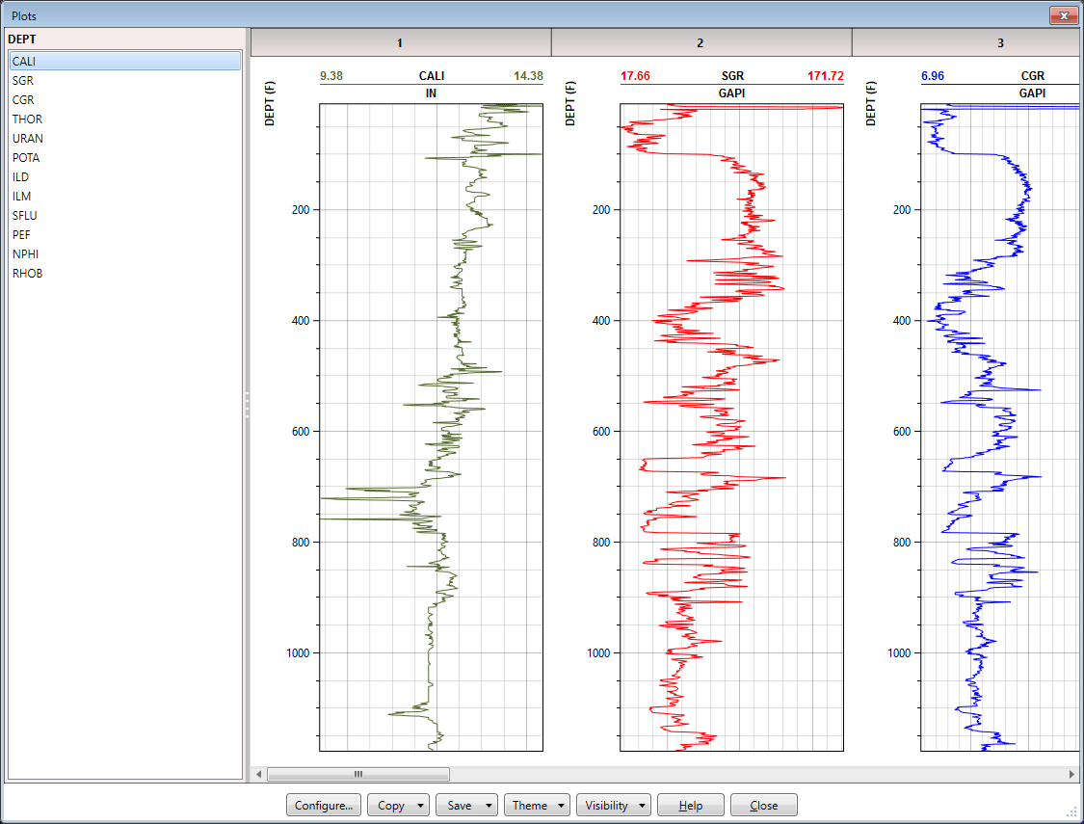The image size is (1084, 824).
Task: Click the left arrow of the horizontal scrollbar
Action: click(x=257, y=774)
